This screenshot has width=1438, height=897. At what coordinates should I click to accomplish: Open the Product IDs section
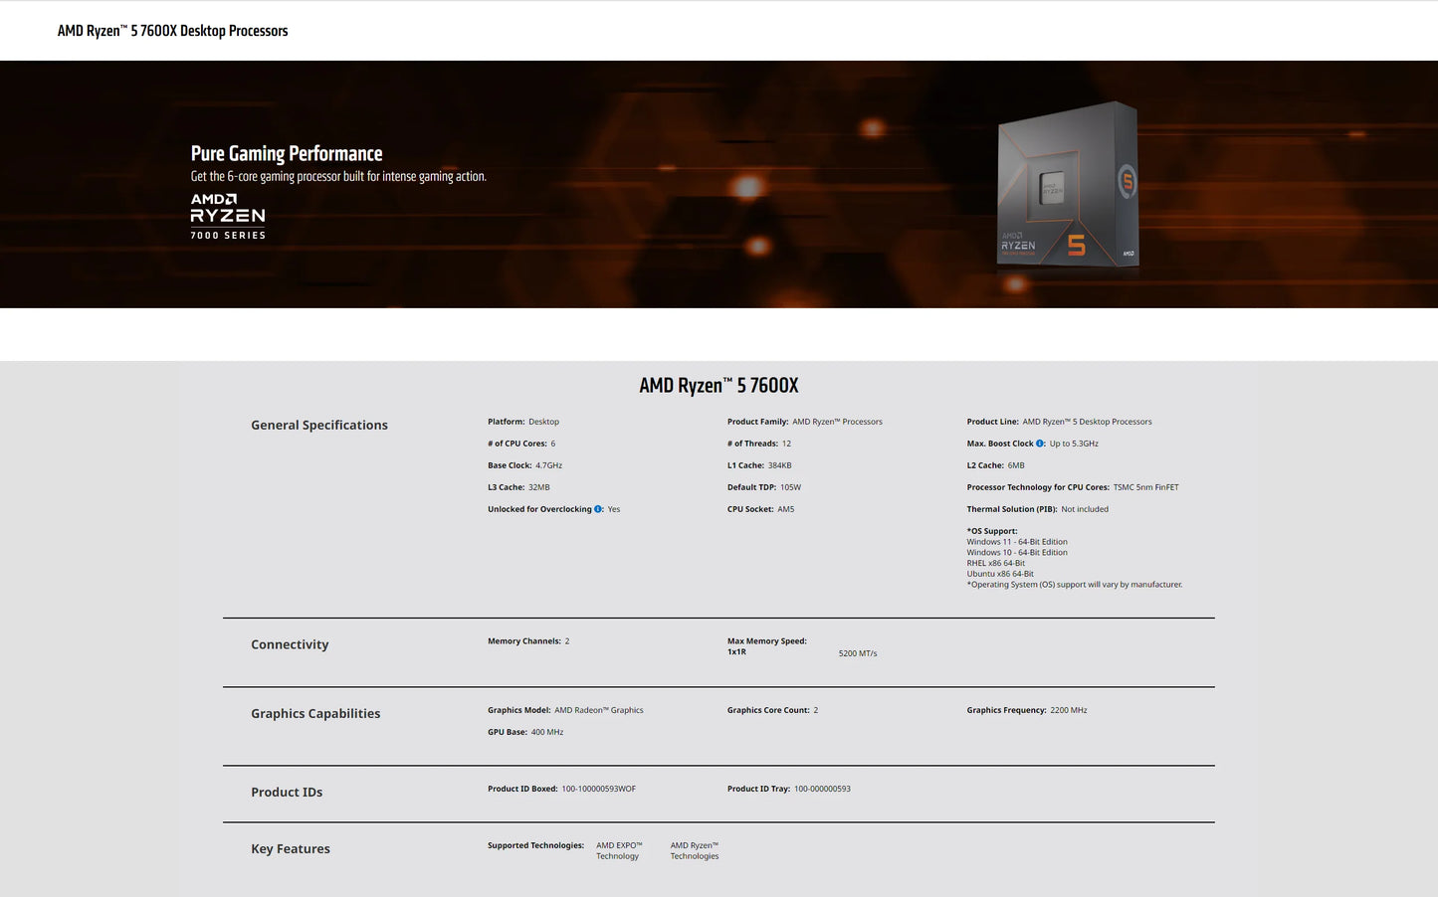coord(287,792)
